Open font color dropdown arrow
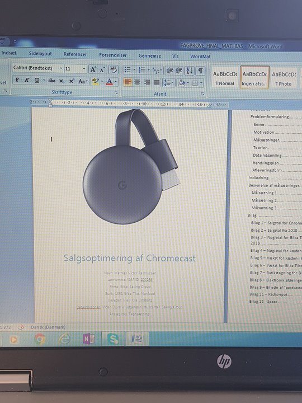The image size is (302, 403). pos(116,82)
